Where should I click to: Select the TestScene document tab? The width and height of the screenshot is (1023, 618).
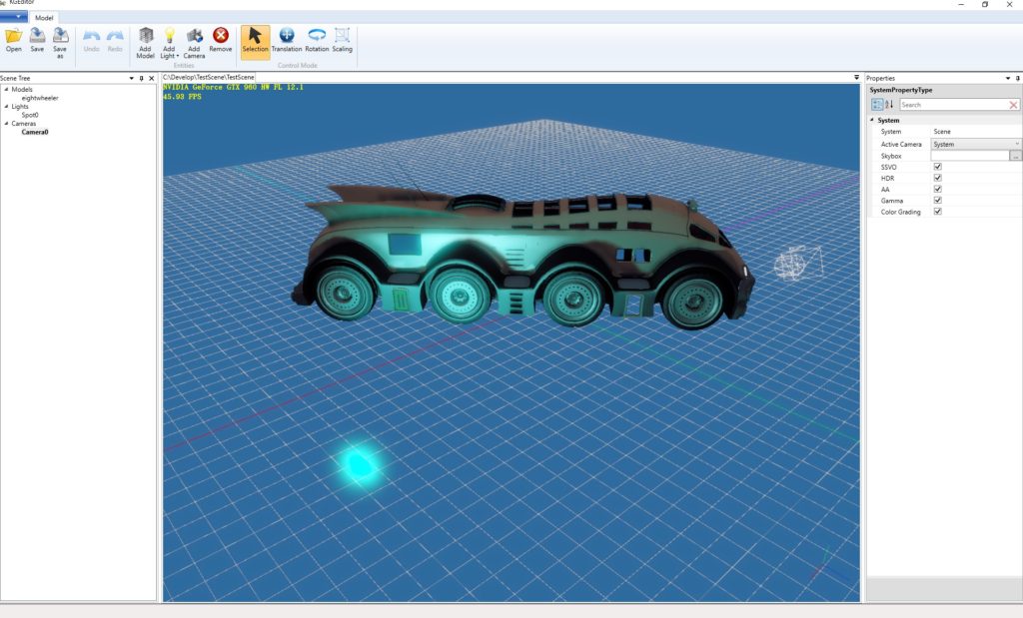point(208,77)
